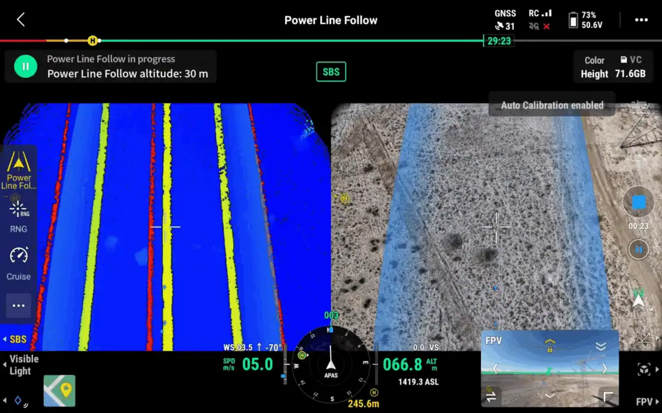
Task: Tap the 4G connection status with red X
Action: click(x=540, y=26)
